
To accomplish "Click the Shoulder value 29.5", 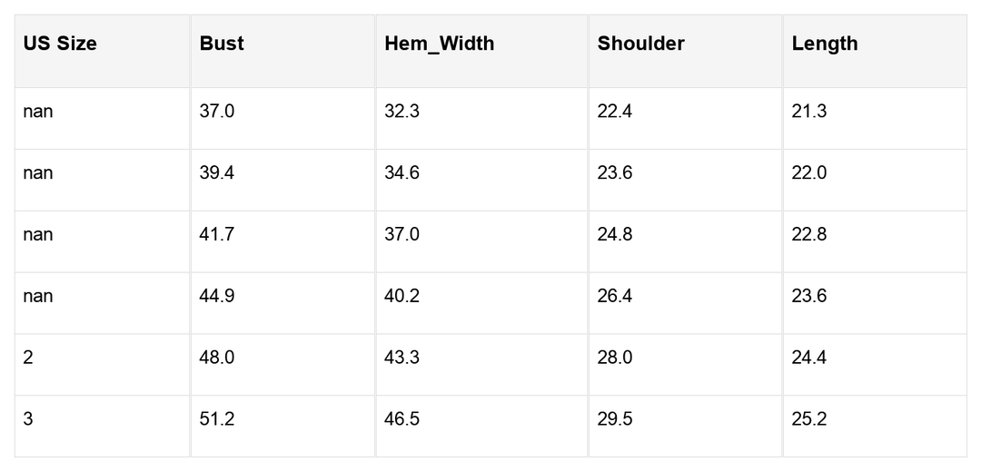I will tap(615, 419).
